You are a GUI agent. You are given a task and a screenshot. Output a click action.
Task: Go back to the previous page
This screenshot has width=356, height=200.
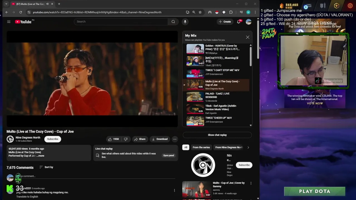tap(7, 12)
